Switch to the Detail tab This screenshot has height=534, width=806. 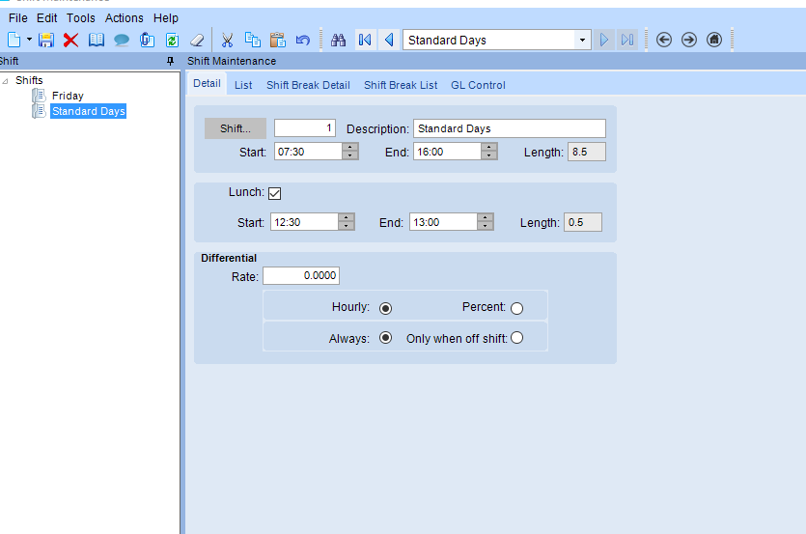[207, 83]
